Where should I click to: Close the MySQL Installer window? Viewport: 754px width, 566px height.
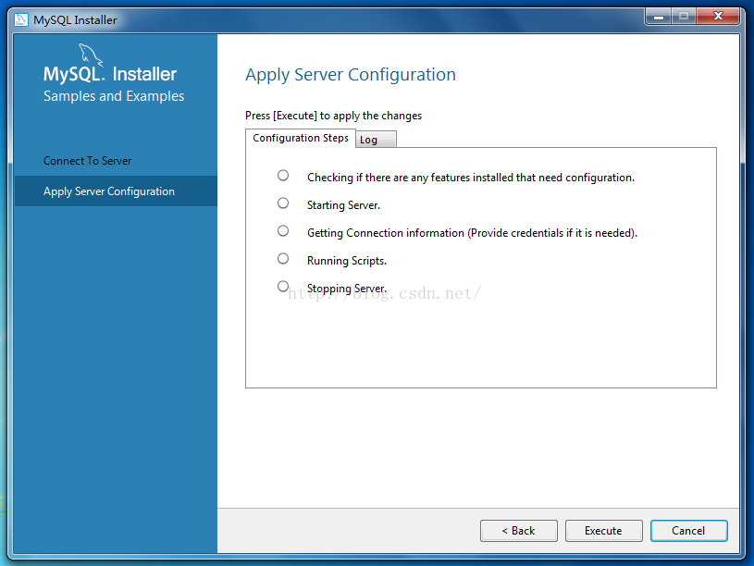(717, 17)
